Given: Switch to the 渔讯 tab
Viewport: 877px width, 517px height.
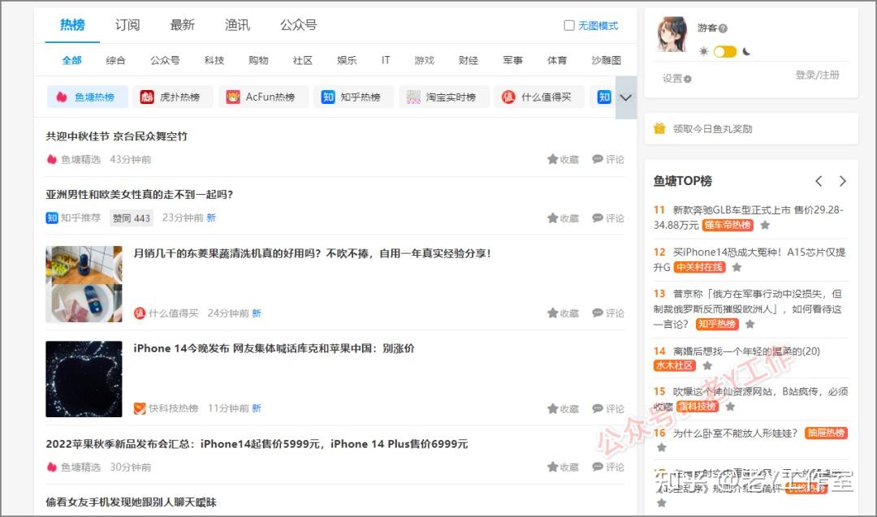Looking at the screenshot, I should click(237, 24).
